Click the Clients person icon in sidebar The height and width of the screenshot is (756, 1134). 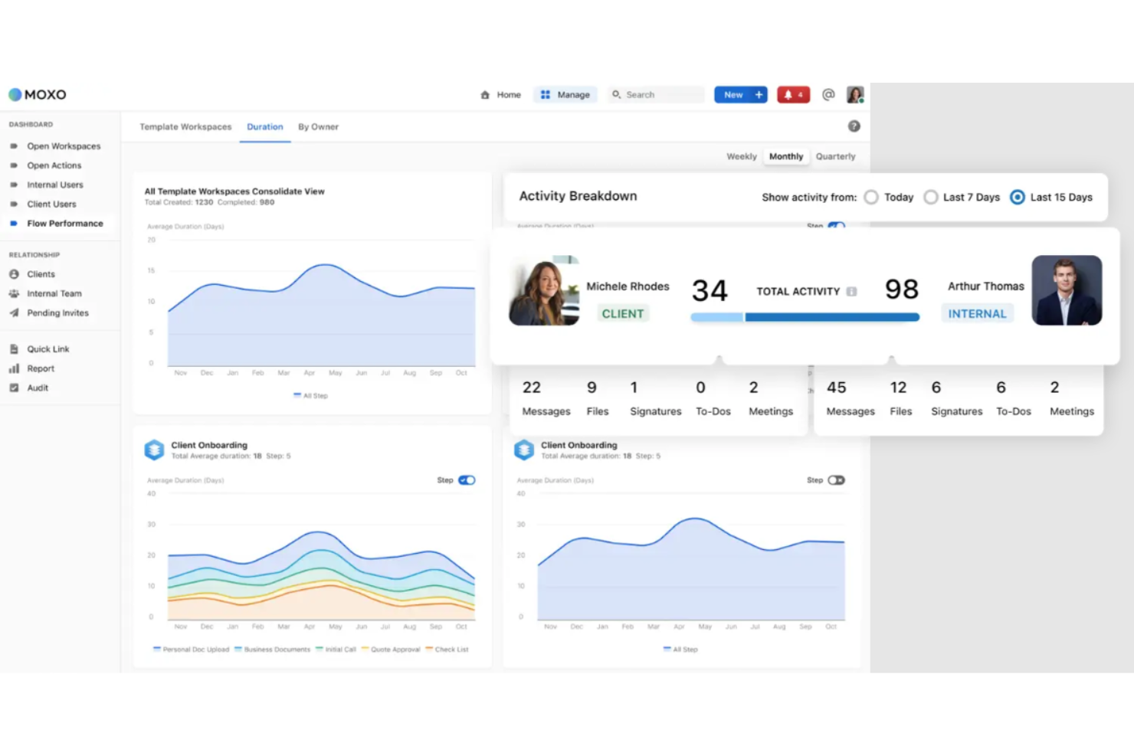point(14,274)
